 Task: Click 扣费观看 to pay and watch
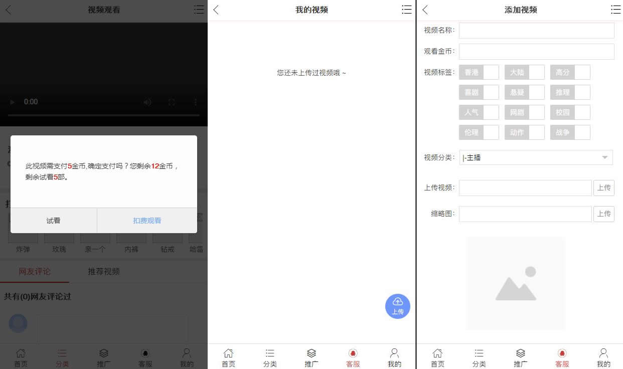pos(146,220)
